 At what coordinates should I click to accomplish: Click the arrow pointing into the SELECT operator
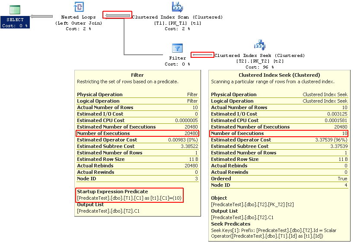pyautogui.click(x=41, y=16)
